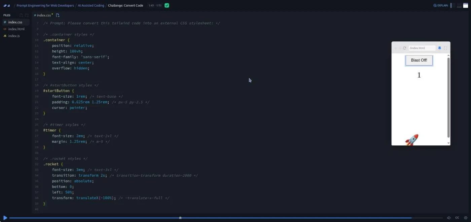Click the #startButton selector line
Screen dimensions: 471x222
(59, 91)
